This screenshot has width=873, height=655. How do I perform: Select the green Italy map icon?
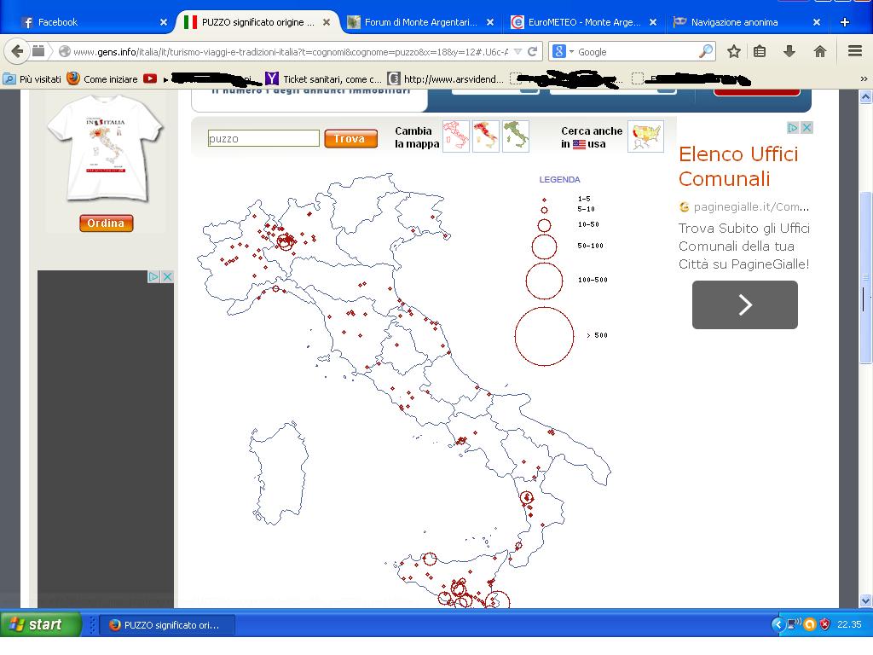(x=516, y=136)
